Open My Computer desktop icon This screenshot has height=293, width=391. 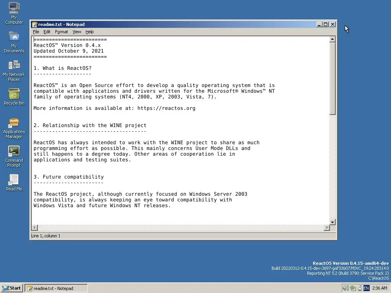(x=14, y=13)
